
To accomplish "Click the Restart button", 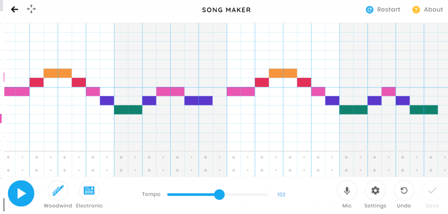I will click(x=383, y=10).
